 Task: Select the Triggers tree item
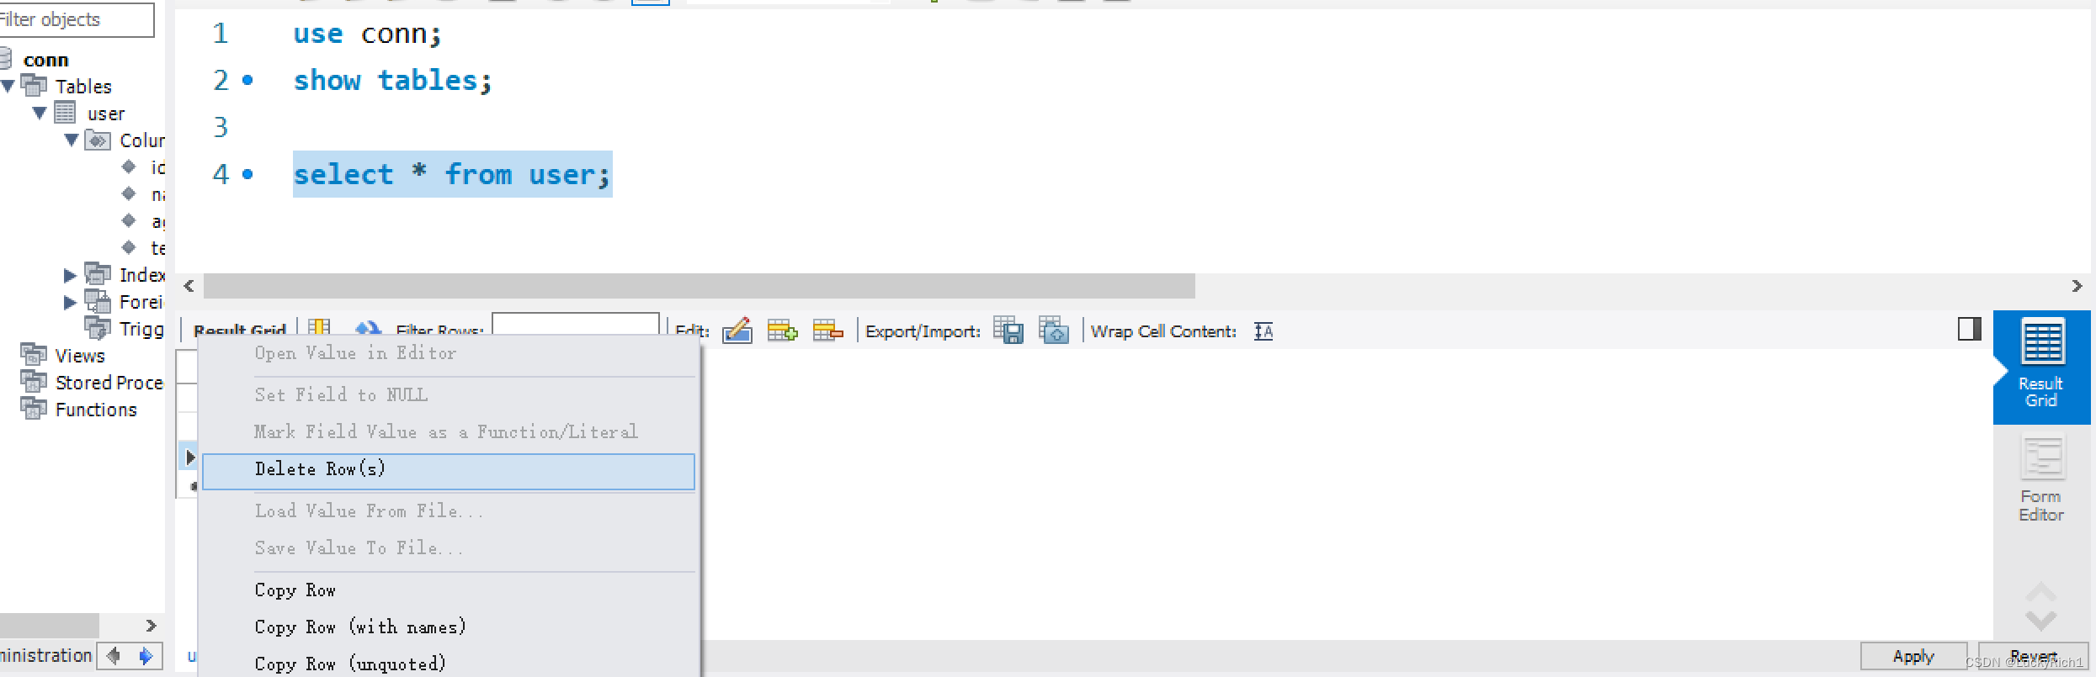[x=141, y=329]
